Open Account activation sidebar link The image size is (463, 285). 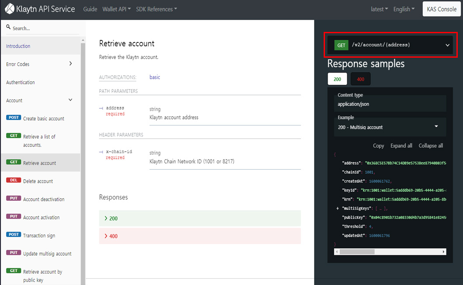41,217
